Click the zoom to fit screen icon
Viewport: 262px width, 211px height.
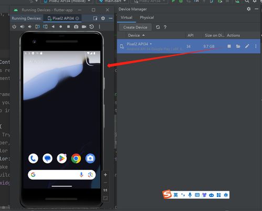(x=106, y=198)
